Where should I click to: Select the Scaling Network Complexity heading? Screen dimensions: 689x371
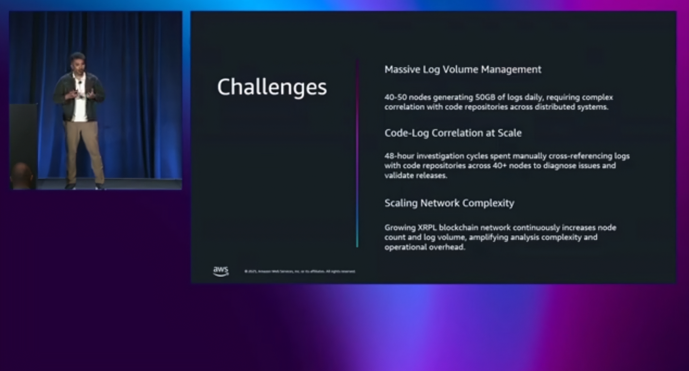[x=449, y=203]
